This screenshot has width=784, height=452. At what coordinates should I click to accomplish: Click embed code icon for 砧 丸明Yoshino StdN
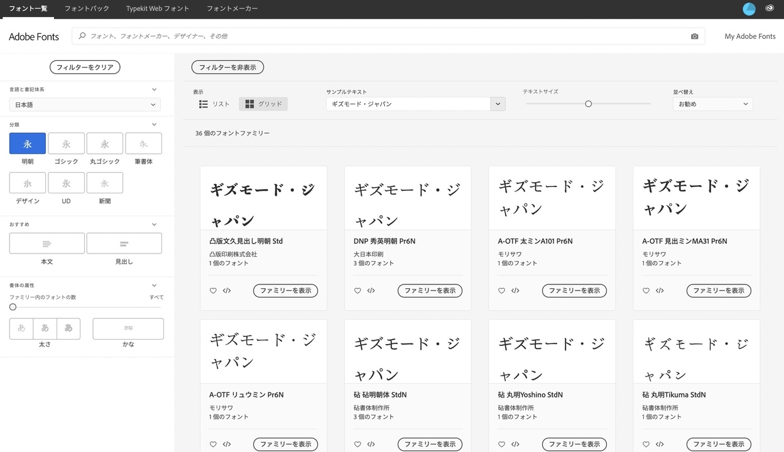pyautogui.click(x=515, y=444)
